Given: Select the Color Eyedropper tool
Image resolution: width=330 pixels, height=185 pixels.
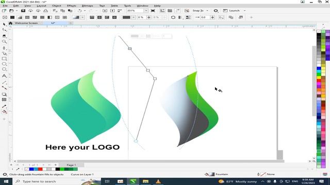Looking at the screenshot, I should tap(4, 106).
